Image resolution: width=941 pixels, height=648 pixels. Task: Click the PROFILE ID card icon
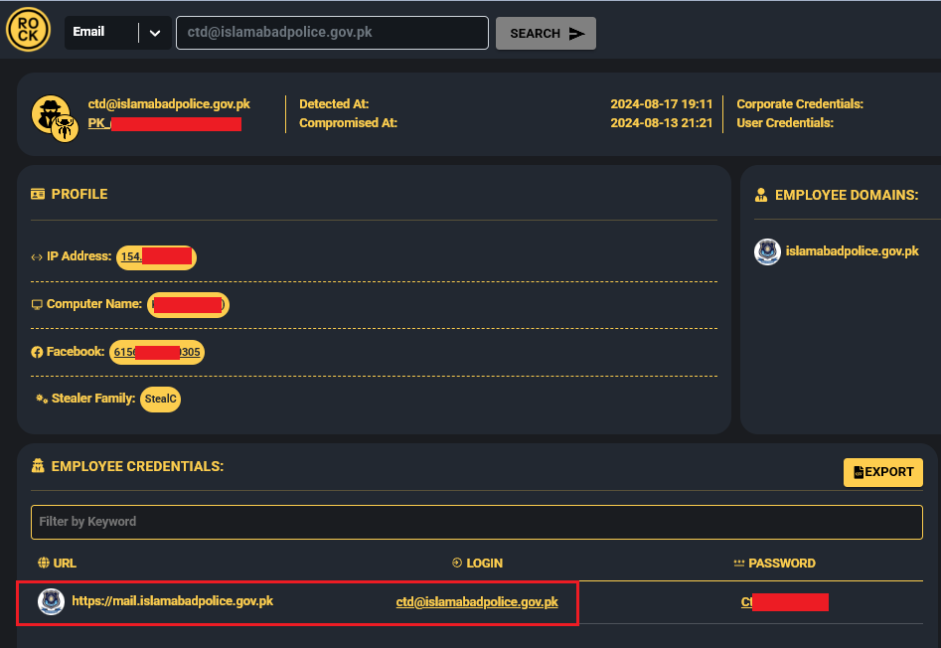38,194
